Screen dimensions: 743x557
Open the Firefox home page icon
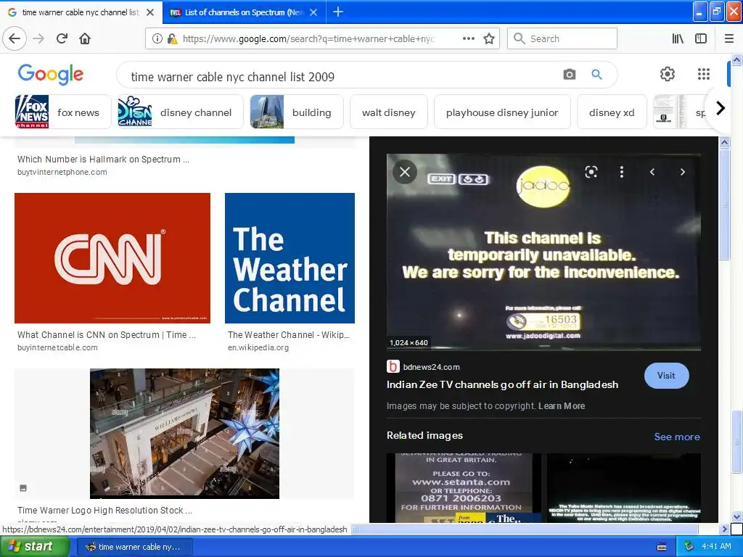coord(85,38)
